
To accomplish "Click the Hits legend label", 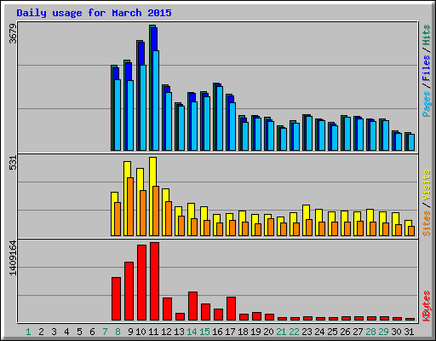I will point(426,35).
